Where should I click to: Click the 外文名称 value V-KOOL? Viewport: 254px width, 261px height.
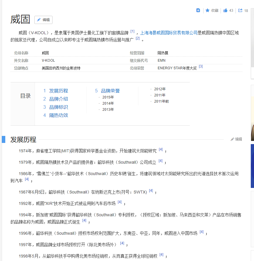(48, 61)
